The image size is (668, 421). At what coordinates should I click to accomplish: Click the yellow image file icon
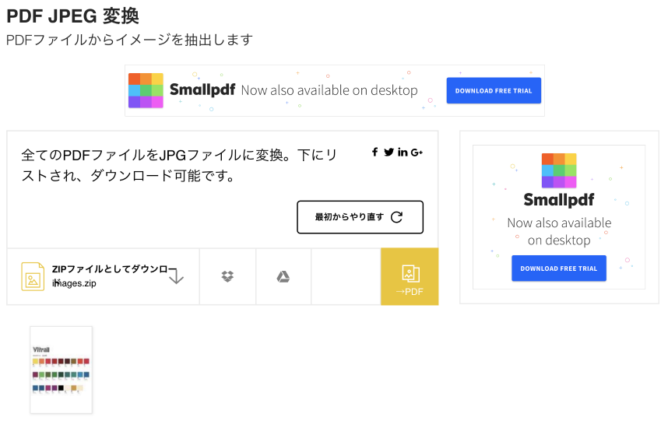(x=33, y=276)
